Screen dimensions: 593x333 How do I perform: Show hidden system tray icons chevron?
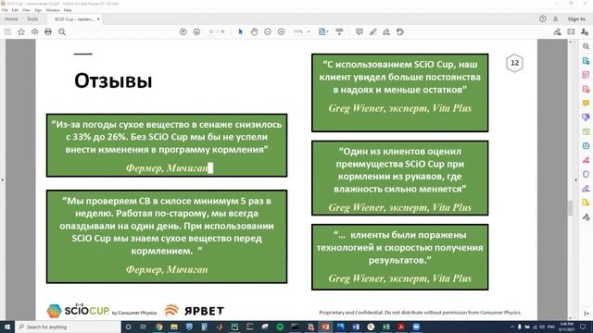click(512, 327)
